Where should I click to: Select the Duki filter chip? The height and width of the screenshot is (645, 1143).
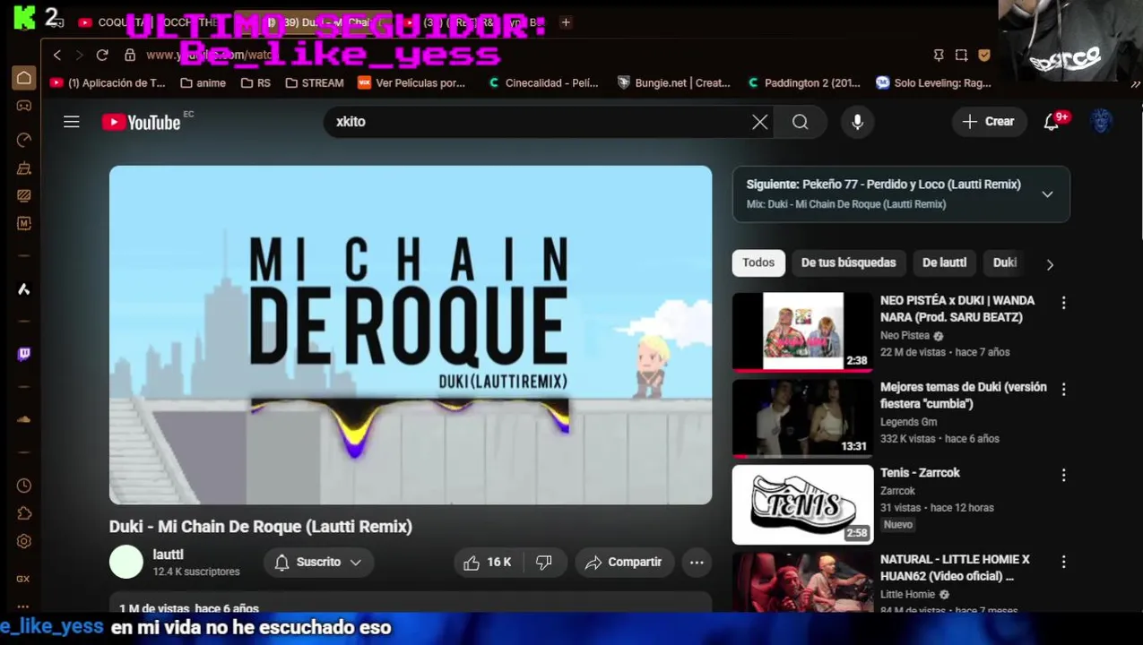[x=1005, y=262]
